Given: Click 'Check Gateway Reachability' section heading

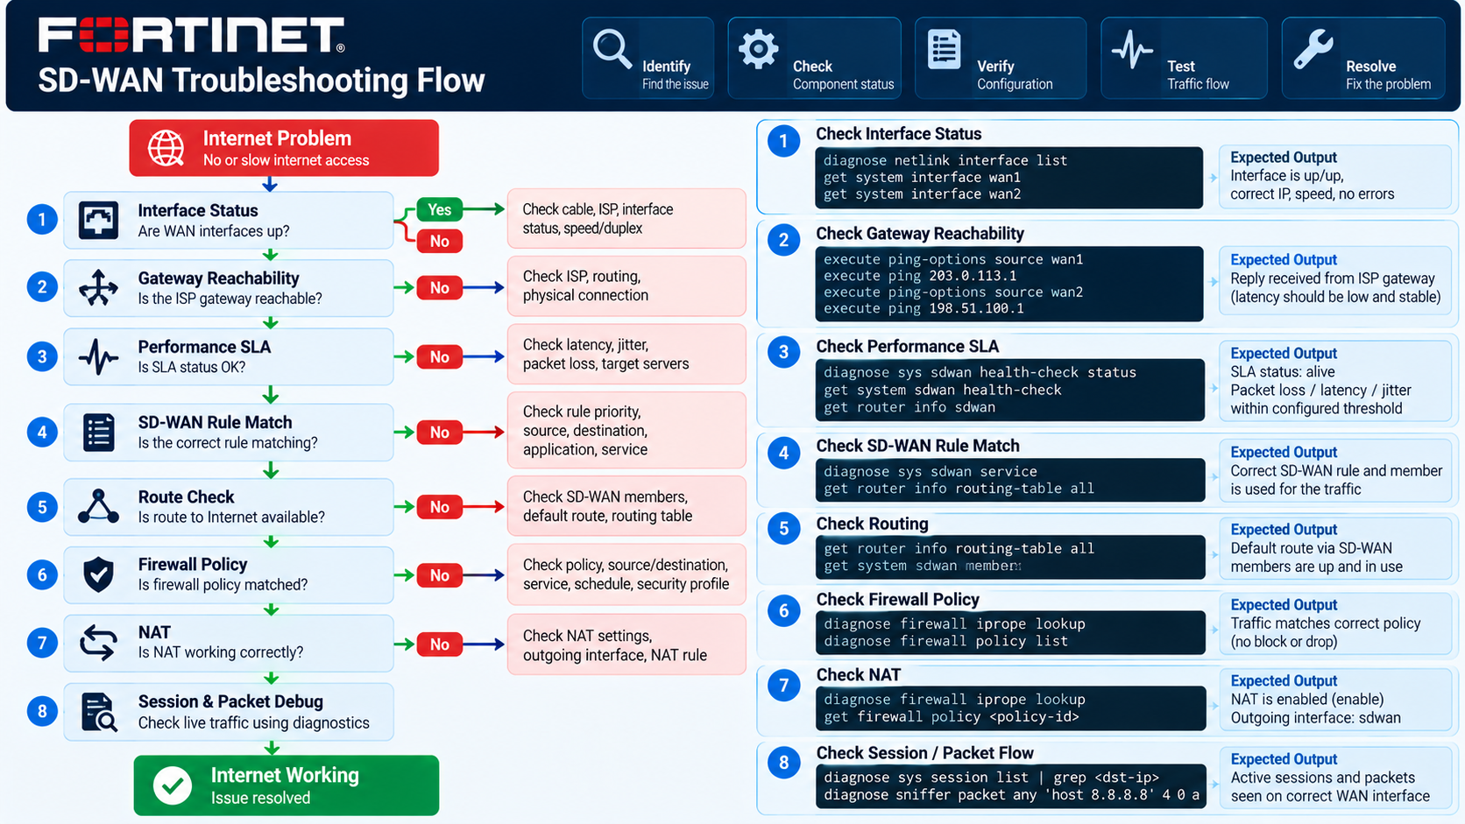Looking at the screenshot, I should [x=920, y=234].
